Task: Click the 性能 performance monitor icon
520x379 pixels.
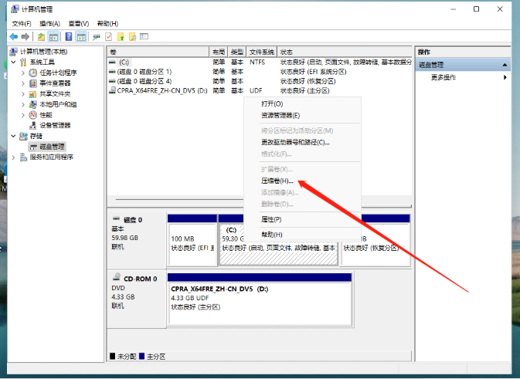Action: (33, 114)
